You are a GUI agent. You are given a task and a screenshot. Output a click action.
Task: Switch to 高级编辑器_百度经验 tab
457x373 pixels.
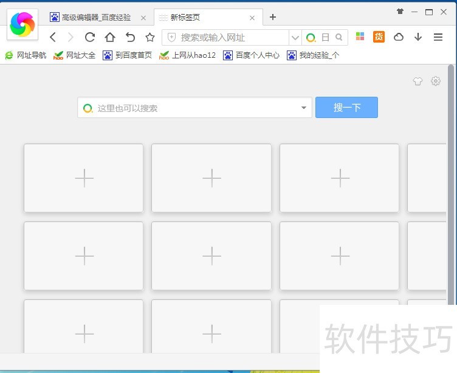click(x=96, y=18)
